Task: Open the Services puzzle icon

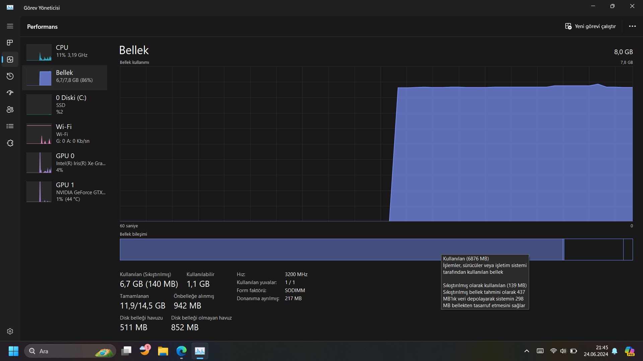Action: (x=10, y=143)
